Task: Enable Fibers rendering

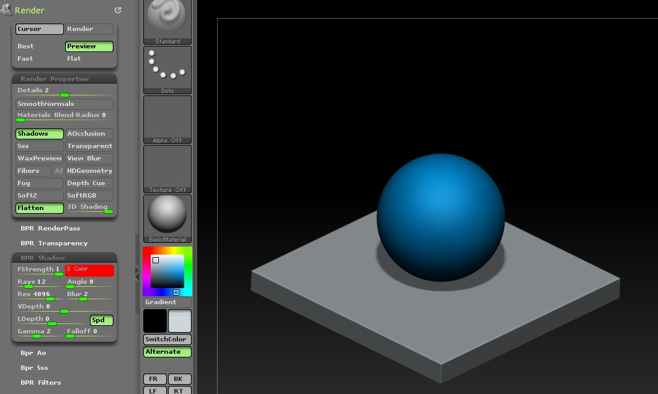Action: click(x=33, y=170)
